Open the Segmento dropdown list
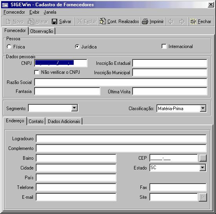The height and width of the screenshot is (214, 216). (x=74, y=108)
